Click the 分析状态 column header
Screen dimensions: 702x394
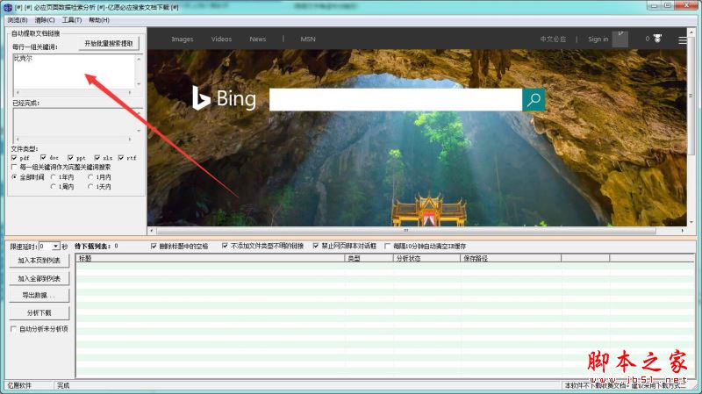point(426,258)
